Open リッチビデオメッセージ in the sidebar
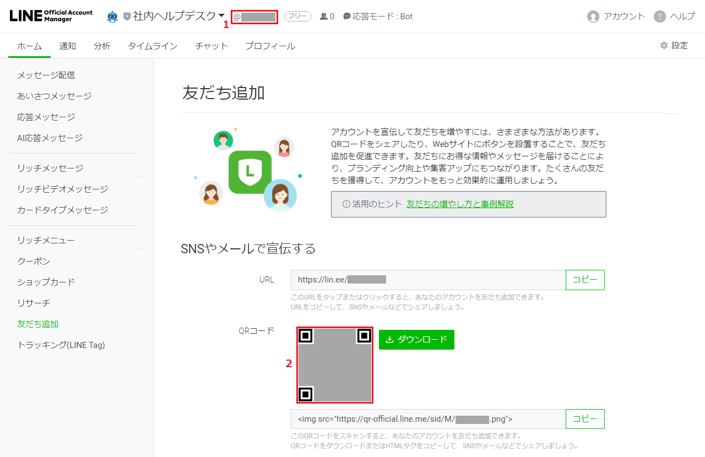Image resolution: width=705 pixels, height=457 pixels. click(62, 189)
